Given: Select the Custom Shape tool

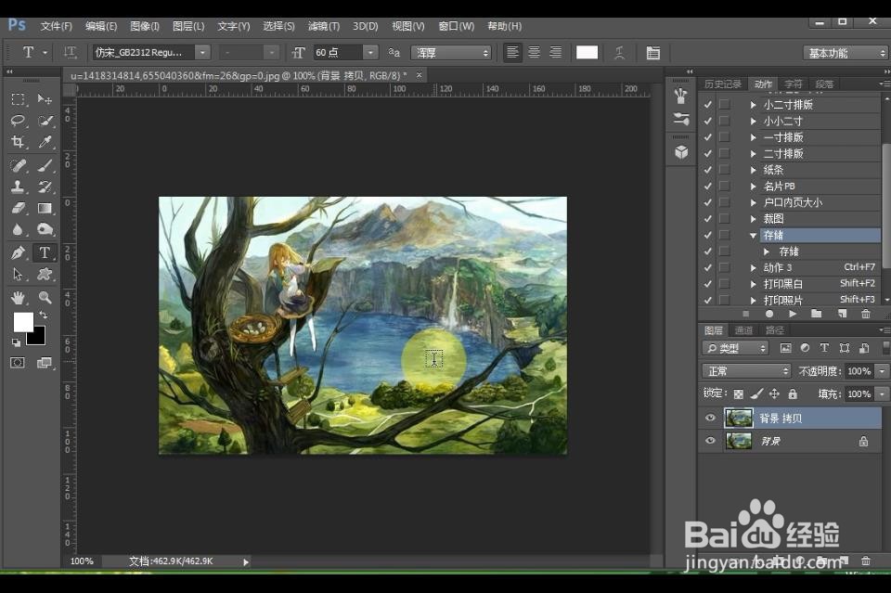Looking at the screenshot, I should click(45, 275).
